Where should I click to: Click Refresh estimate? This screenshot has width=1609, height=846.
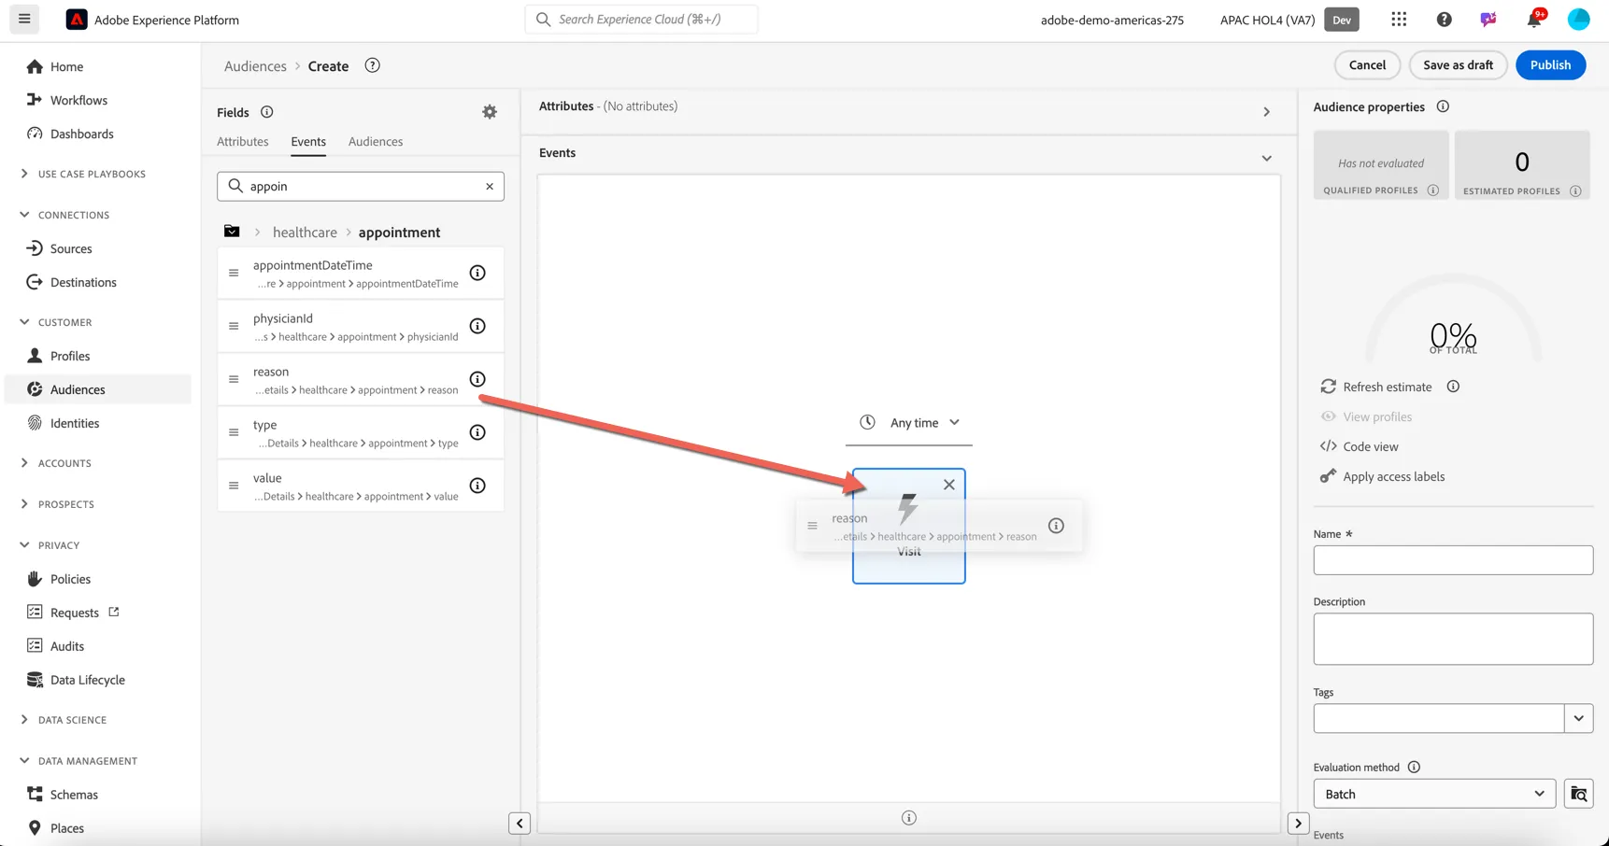click(1376, 387)
